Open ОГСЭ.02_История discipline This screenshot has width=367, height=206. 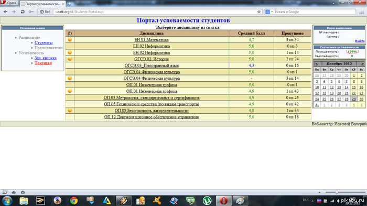click(x=151, y=59)
